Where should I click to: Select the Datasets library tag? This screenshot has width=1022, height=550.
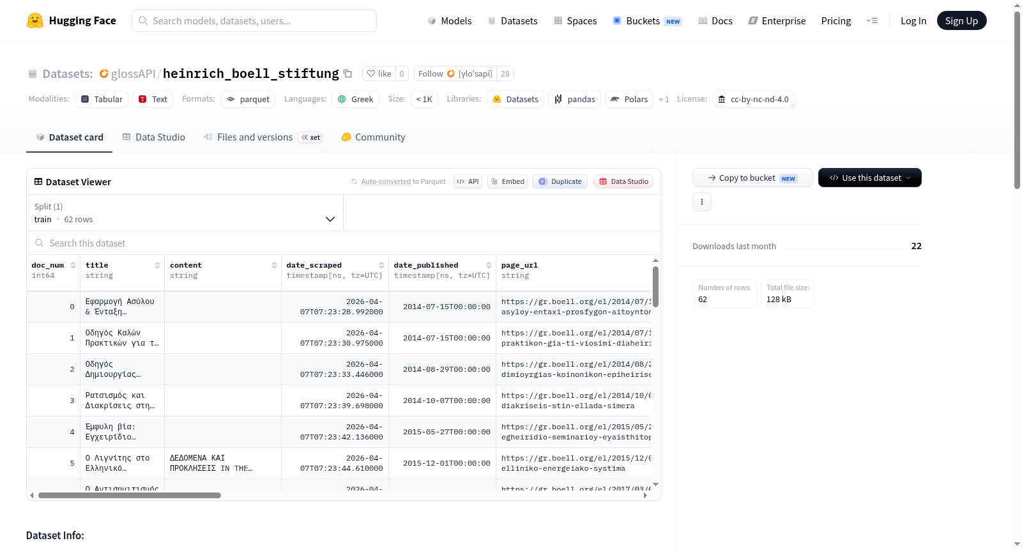click(x=515, y=99)
